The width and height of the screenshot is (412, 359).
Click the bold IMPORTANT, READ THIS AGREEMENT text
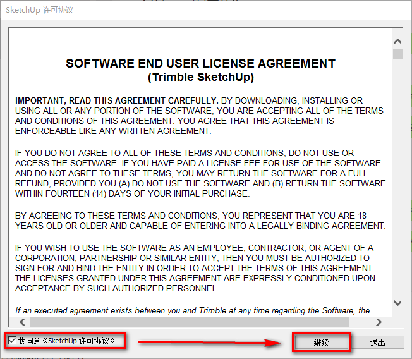click(x=116, y=100)
